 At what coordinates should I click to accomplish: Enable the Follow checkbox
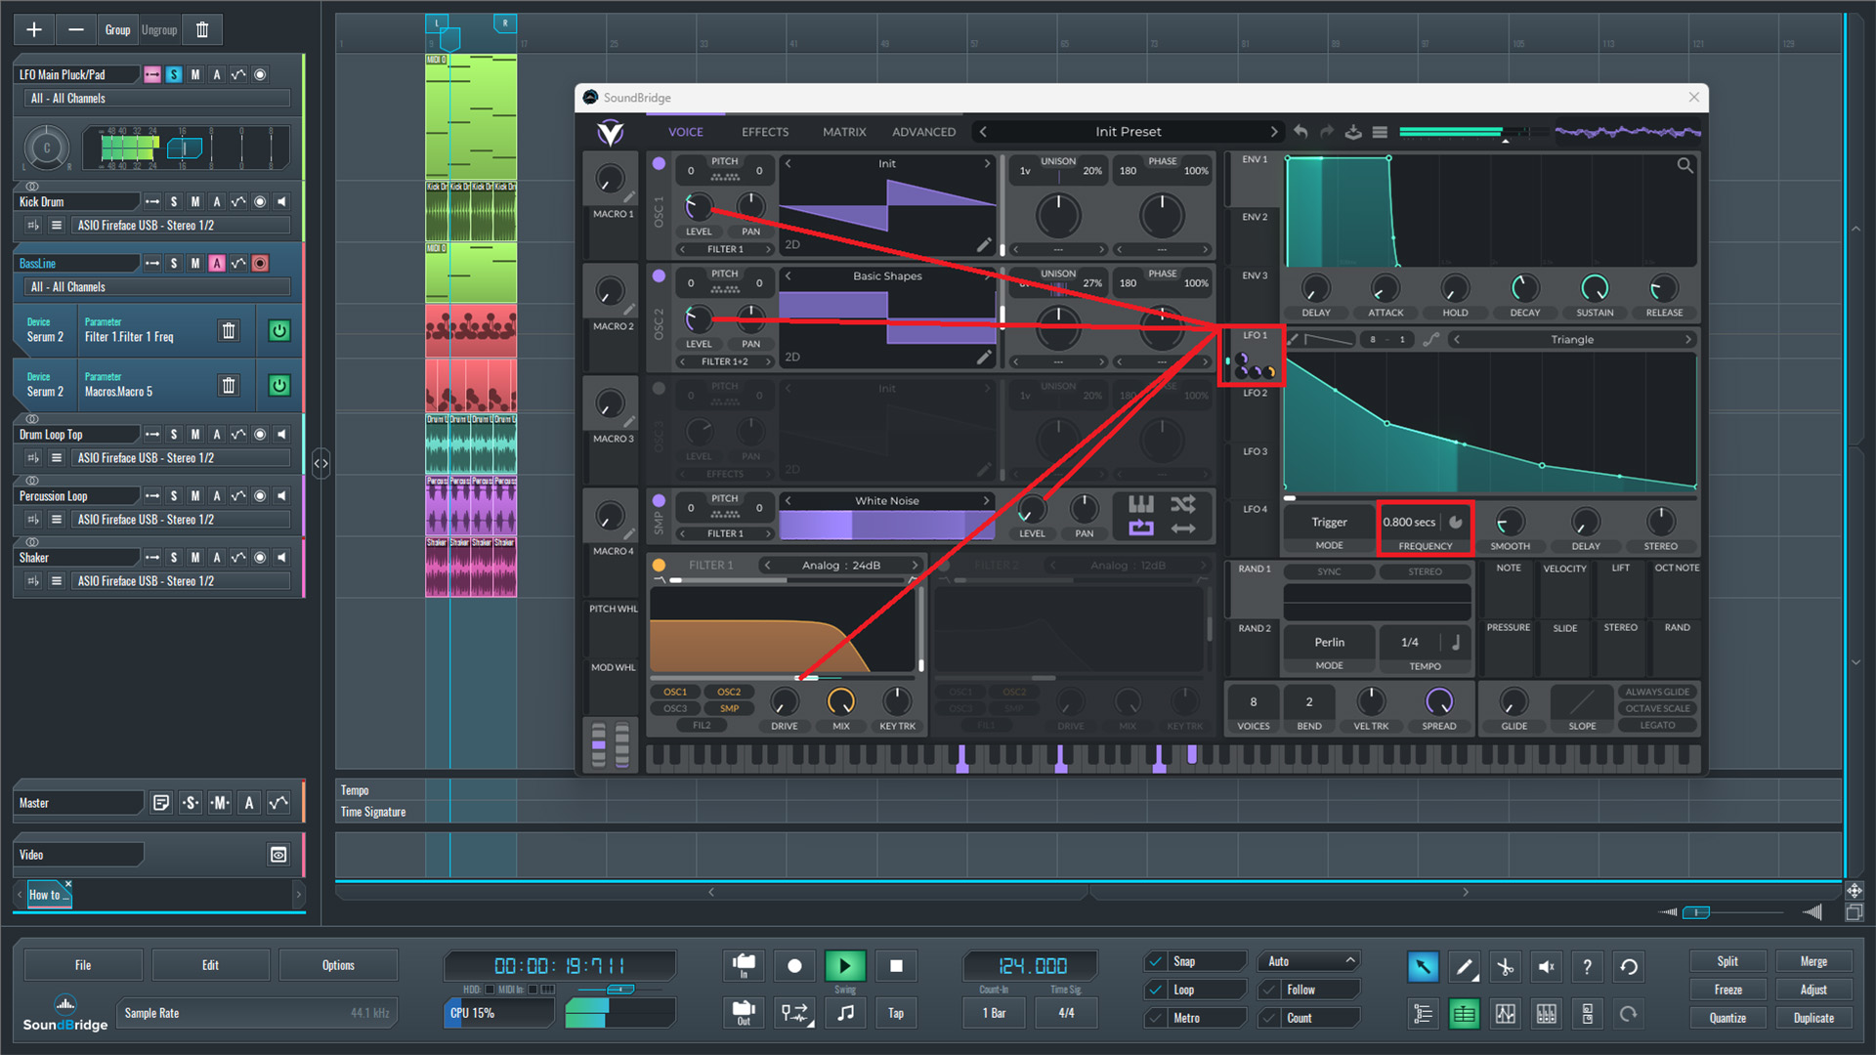point(1269,990)
